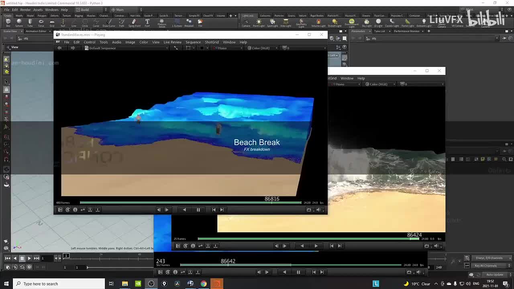The width and height of the screenshot is (514, 289).
Task: Open Google Chrome from the taskbar
Action: [x=204, y=284]
